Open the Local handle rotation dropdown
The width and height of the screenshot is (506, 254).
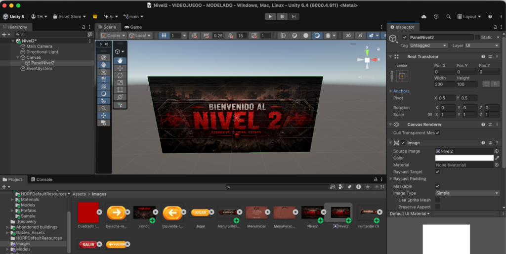coord(140,36)
